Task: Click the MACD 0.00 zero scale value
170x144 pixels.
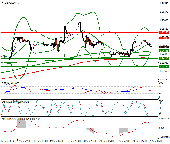Action: click(161, 128)
